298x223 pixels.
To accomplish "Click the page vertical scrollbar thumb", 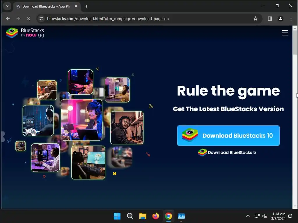I will coord(295,42).
